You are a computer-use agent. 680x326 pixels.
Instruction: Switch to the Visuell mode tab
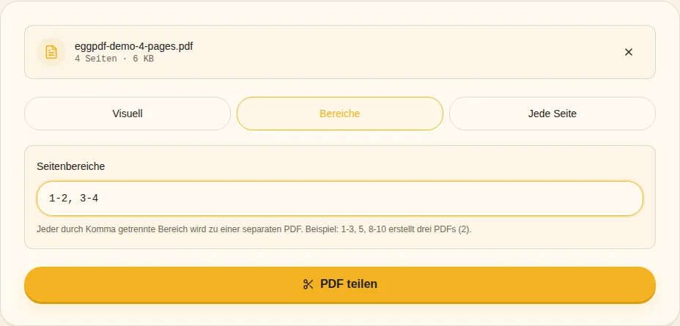click(127, 114)
